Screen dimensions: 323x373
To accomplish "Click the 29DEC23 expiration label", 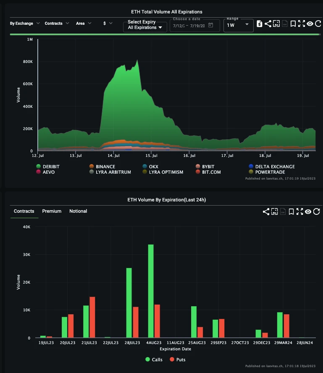I will coord(262,342).
